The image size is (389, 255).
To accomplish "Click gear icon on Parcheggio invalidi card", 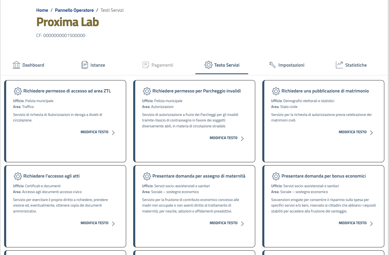I will click(147, 91).
